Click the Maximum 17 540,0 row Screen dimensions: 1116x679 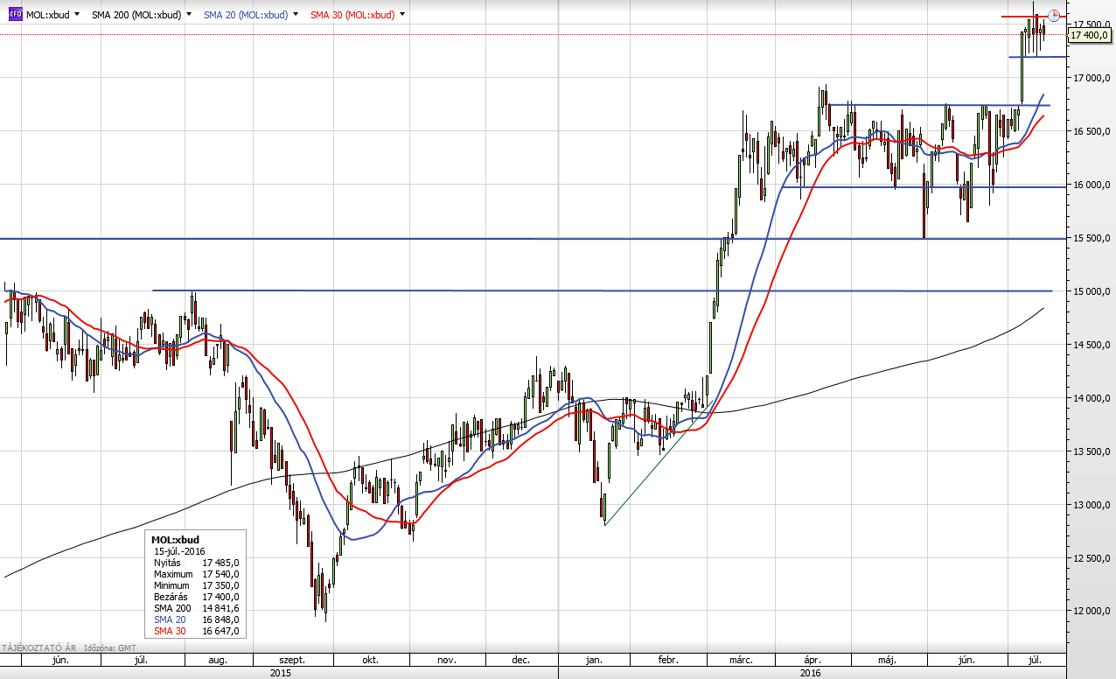196,574
